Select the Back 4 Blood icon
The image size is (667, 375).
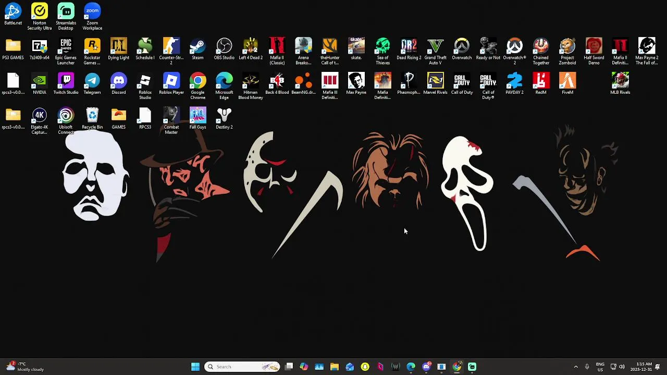click(x=277, y=84)
